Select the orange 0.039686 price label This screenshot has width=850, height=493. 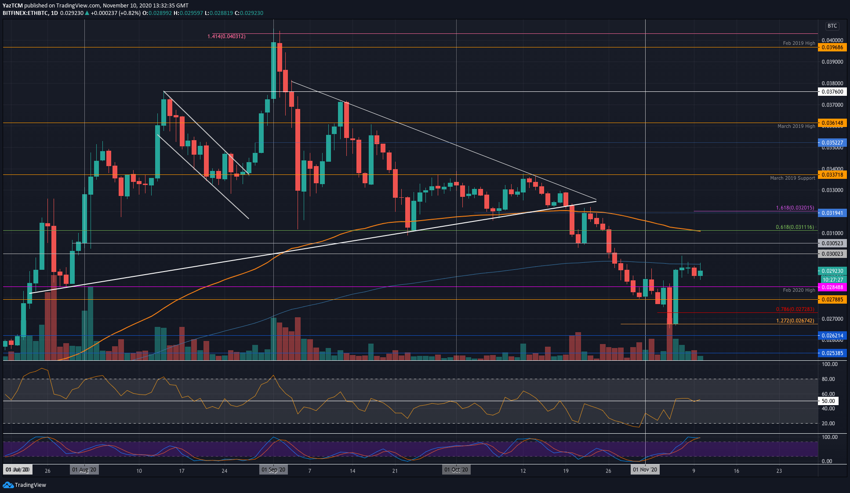[x=832, y=47]
